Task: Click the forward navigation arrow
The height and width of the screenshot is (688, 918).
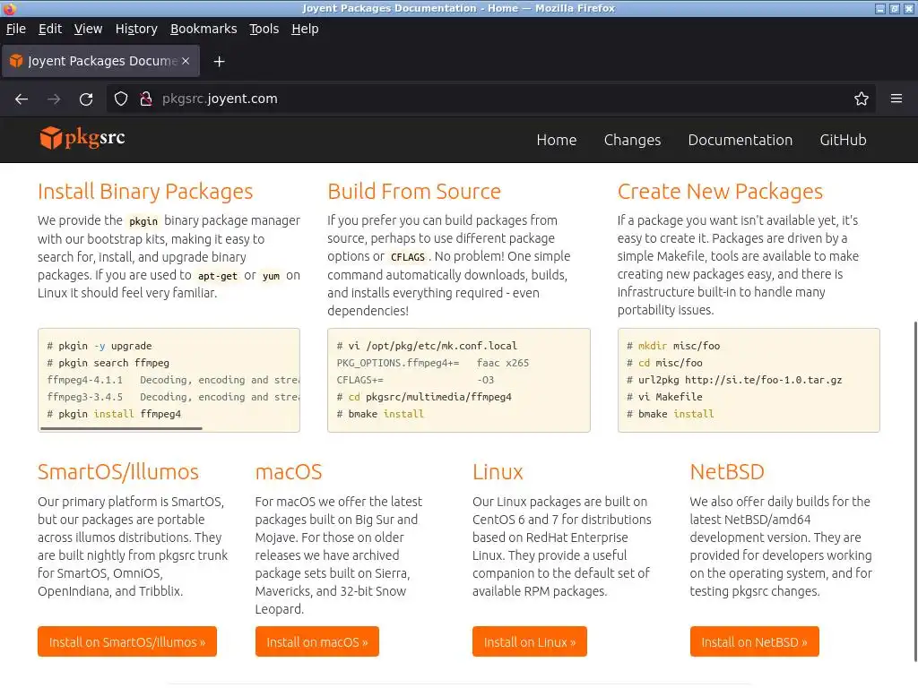Action: 54,99
